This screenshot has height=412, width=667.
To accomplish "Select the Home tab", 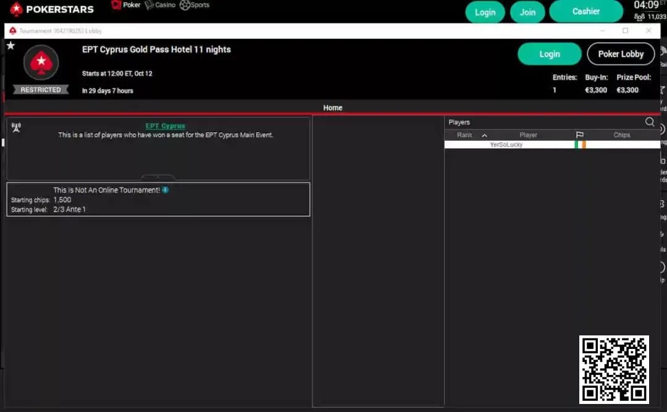I will click(x=333, y=107).
